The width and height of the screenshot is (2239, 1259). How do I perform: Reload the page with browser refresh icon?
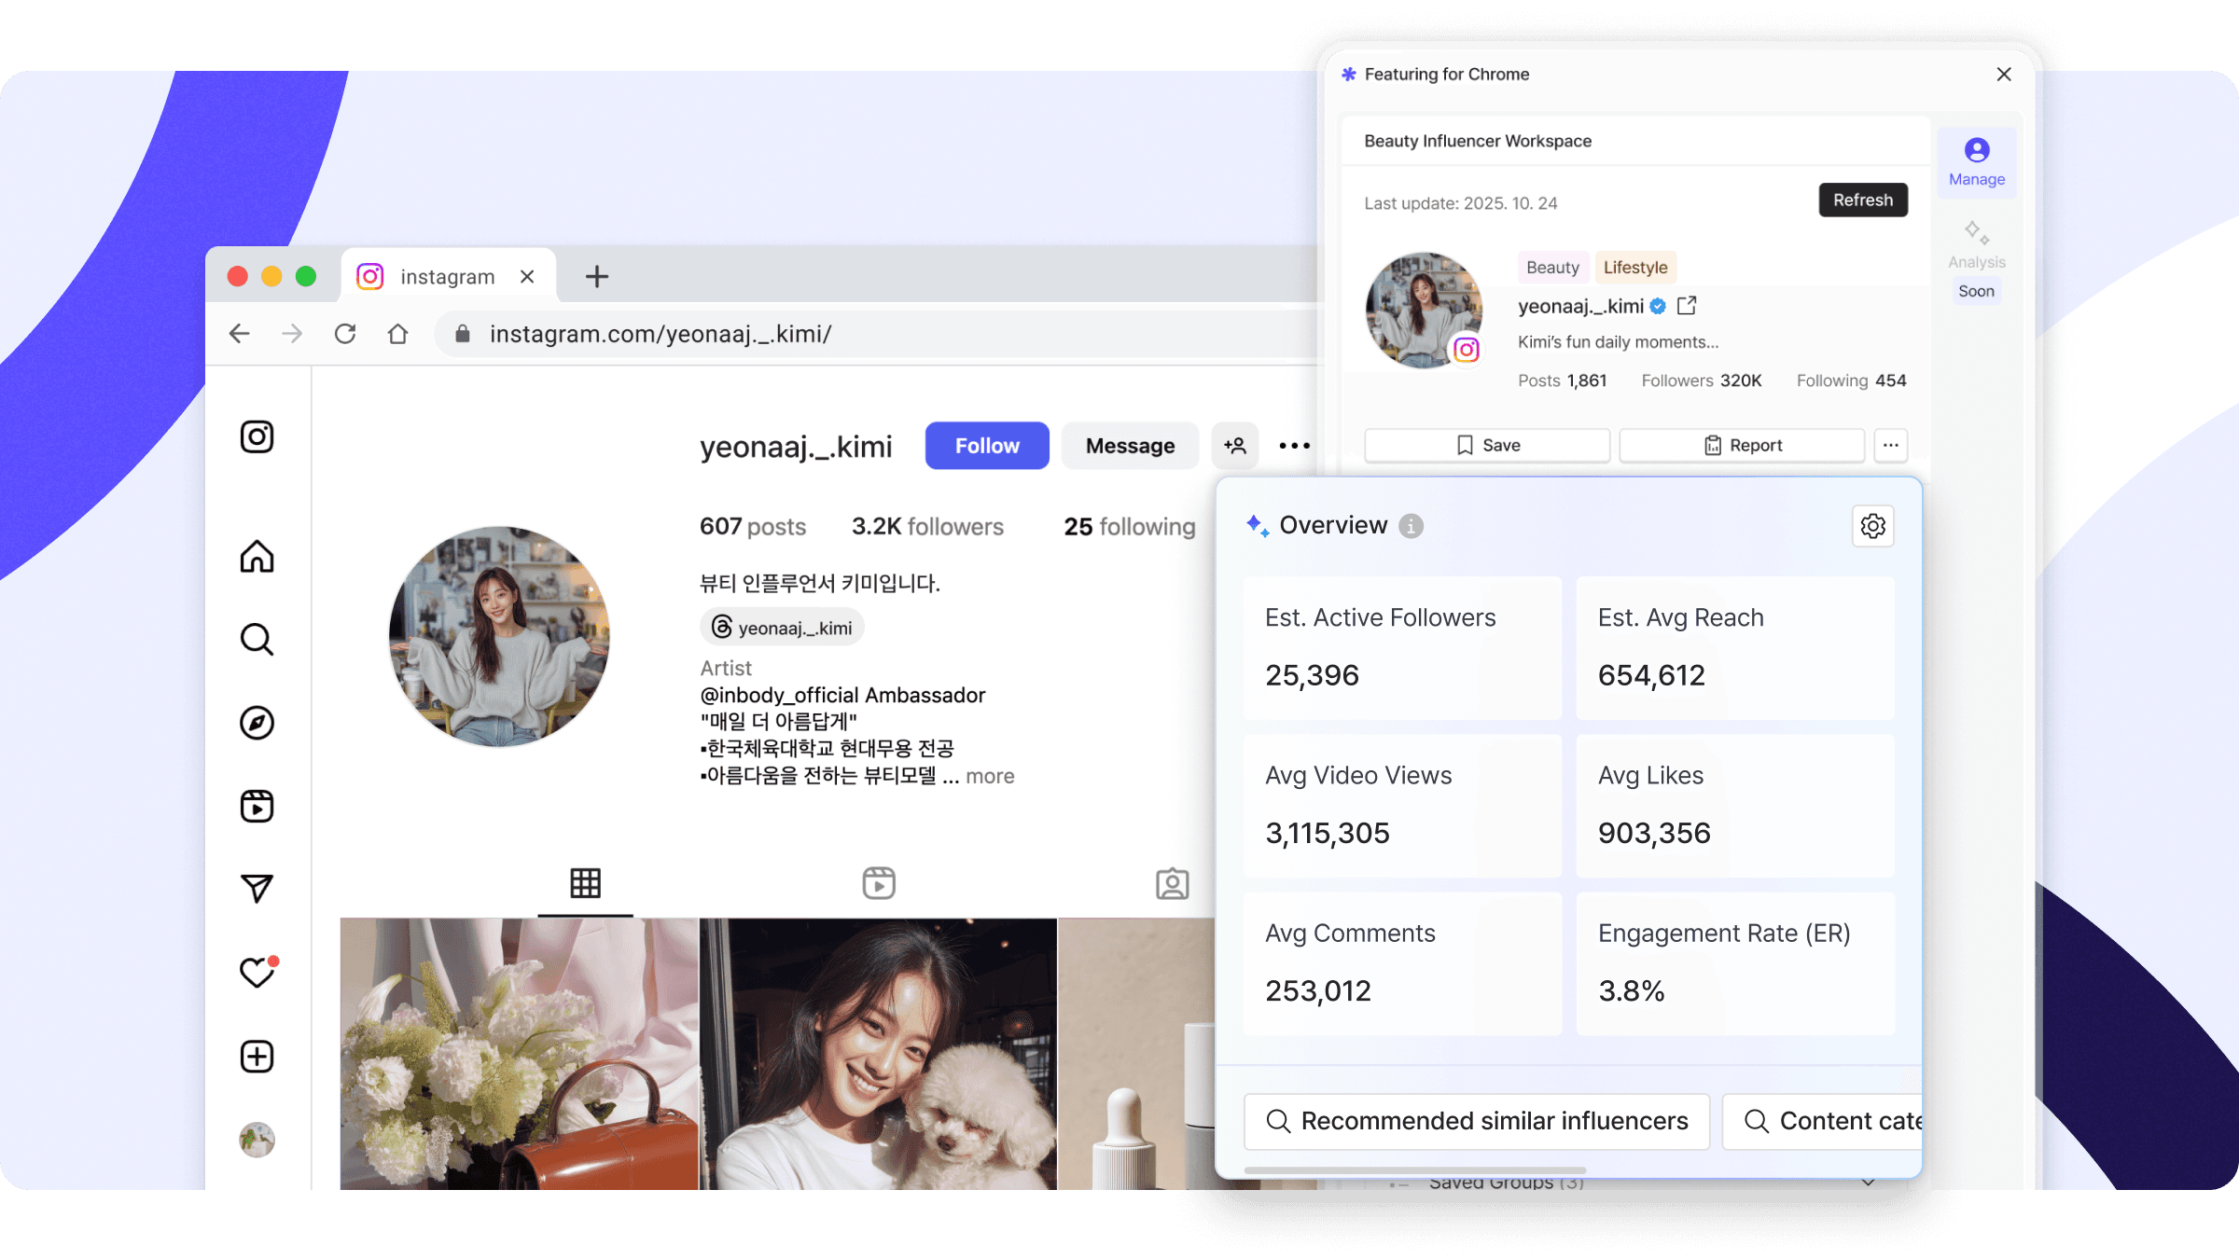345,334
